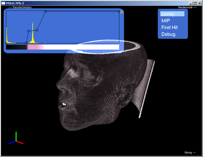The width and height of the screenshot is (203, 157).
Task: Click the black section of the gradient bar
Action: pyautogui.click(x=15, y=47)
